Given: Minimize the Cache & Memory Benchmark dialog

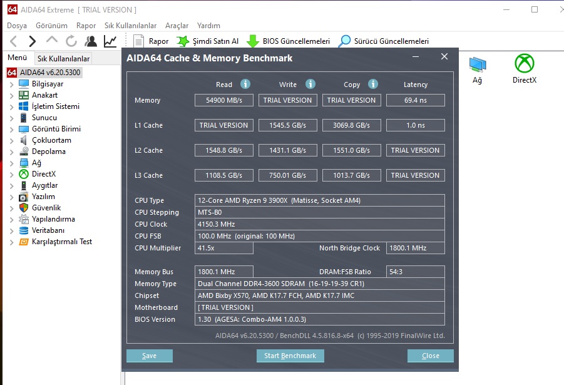Looking at the screenshot, I should (x=416, y=57).
